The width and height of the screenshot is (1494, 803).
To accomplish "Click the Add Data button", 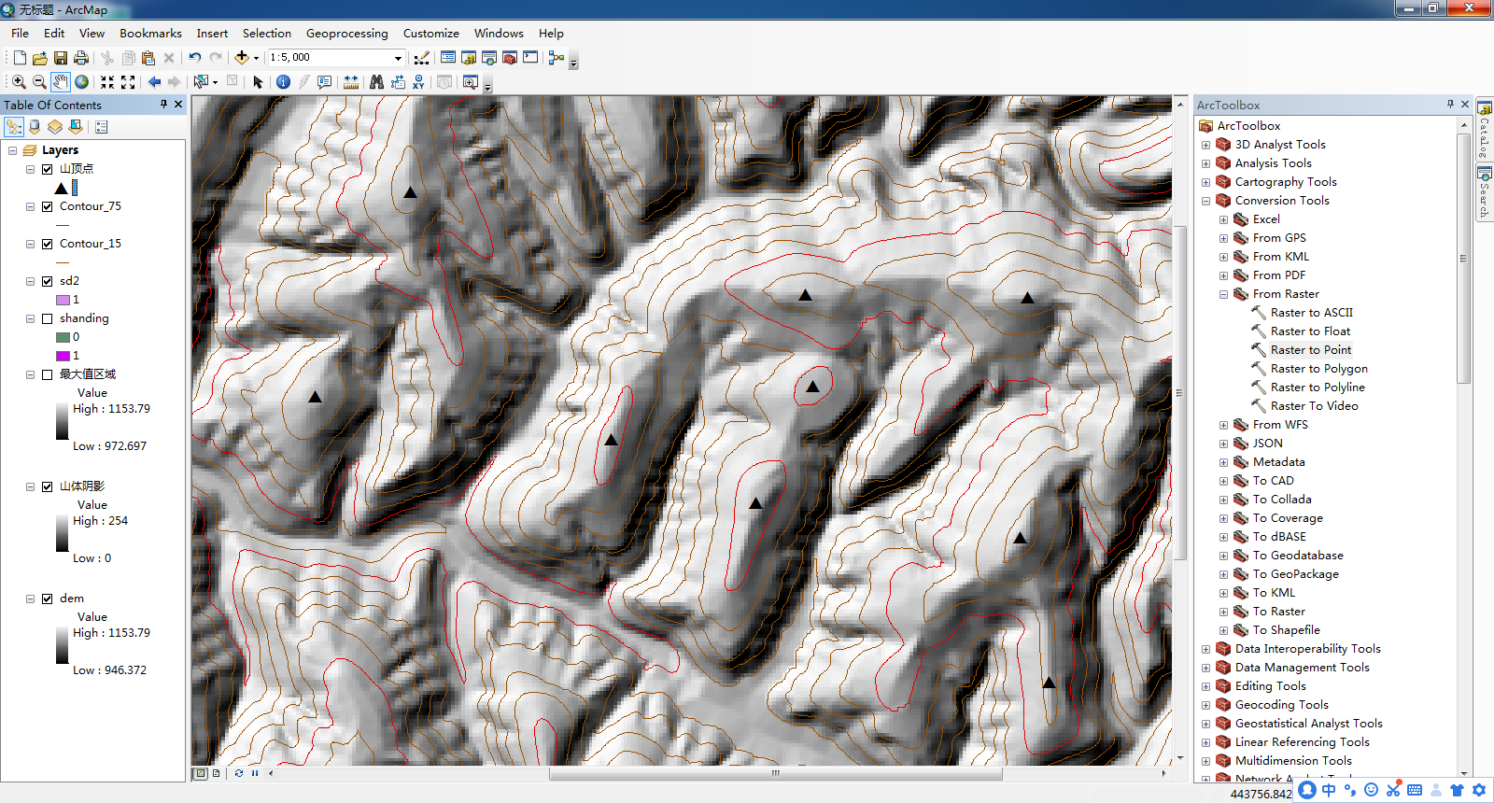I will [242, 58].
